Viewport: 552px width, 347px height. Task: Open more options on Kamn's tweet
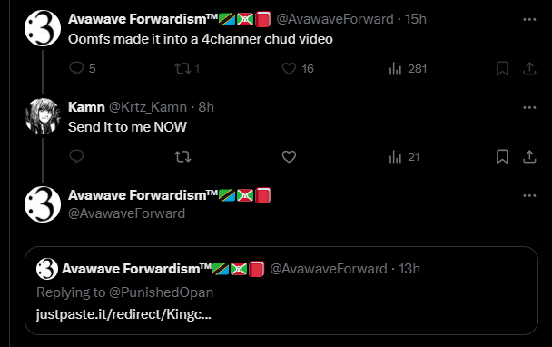pos(529,107)
